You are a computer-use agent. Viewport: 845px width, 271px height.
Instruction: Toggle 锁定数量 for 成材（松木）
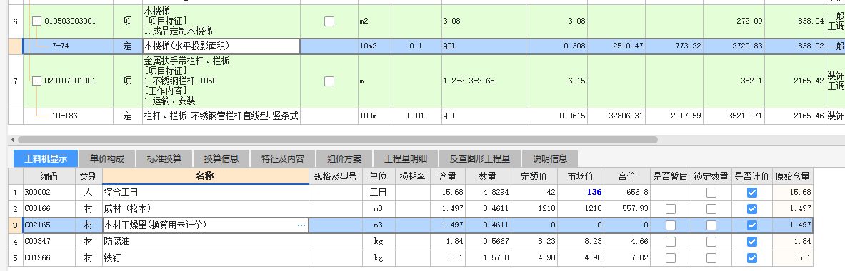[711, 209]
